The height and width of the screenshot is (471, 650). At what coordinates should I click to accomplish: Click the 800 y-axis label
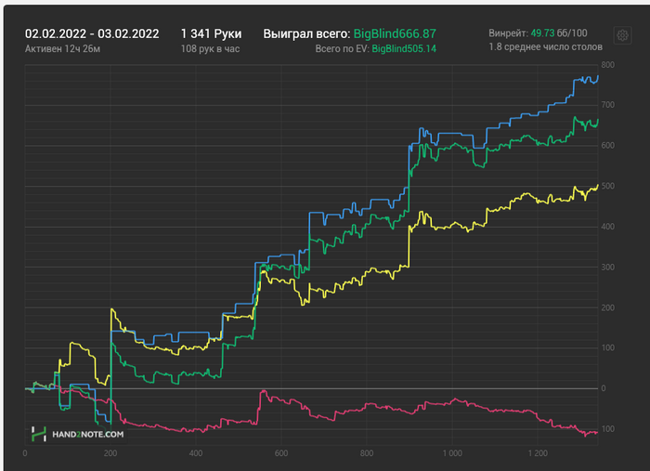coord(607,65)
